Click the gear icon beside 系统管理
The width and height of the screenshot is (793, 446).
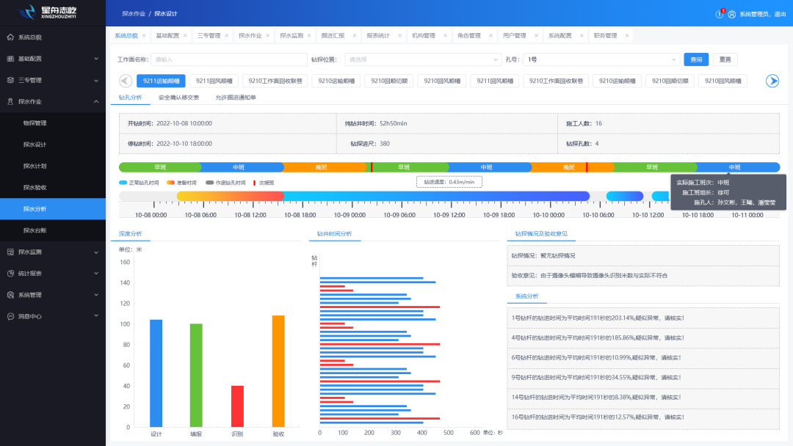[x=10, y=294]
